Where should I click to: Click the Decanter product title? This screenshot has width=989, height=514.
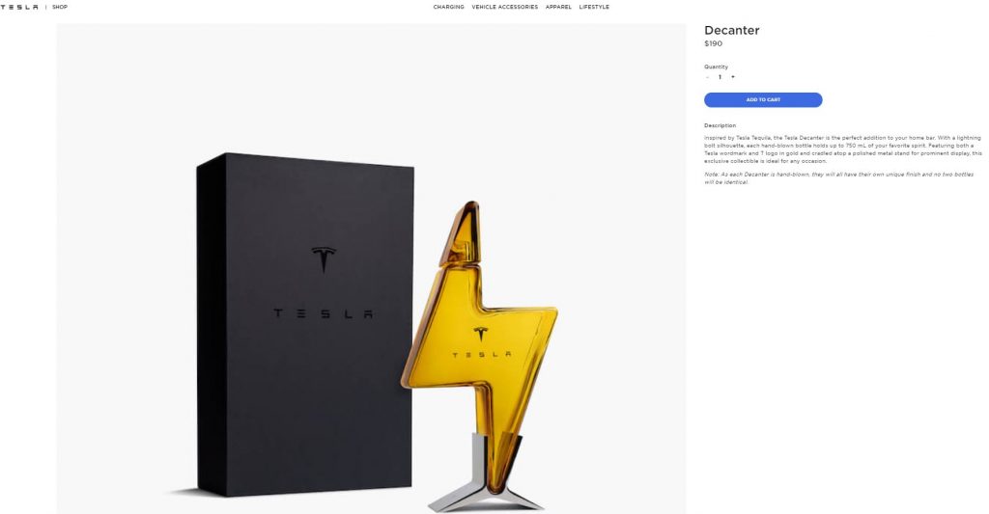point(732,30)
